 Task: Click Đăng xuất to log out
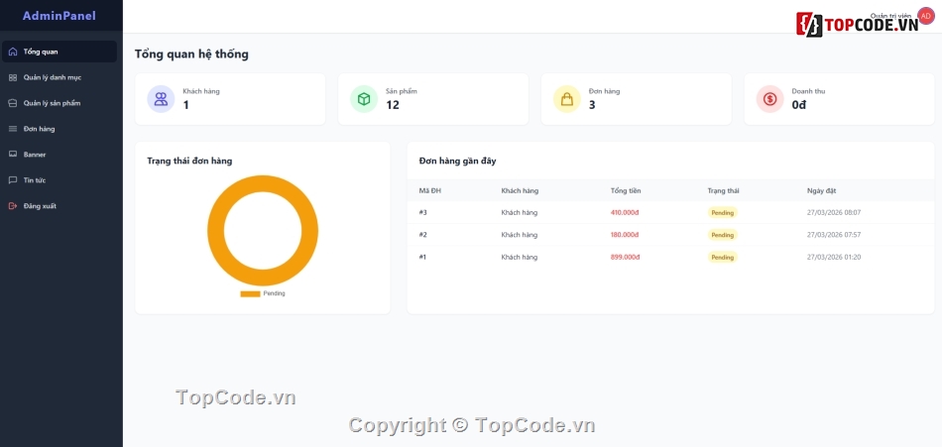59,206
